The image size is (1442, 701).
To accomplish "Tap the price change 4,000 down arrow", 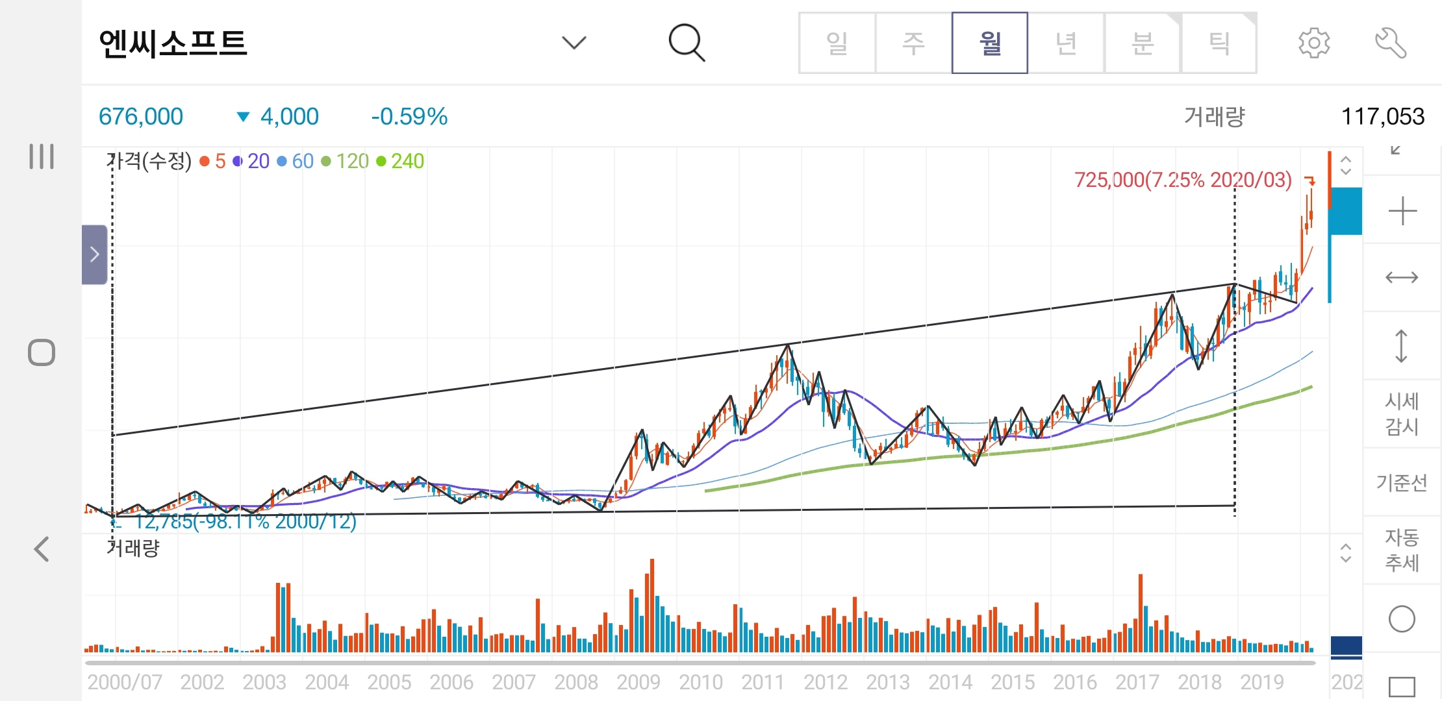I will [278, 117].
